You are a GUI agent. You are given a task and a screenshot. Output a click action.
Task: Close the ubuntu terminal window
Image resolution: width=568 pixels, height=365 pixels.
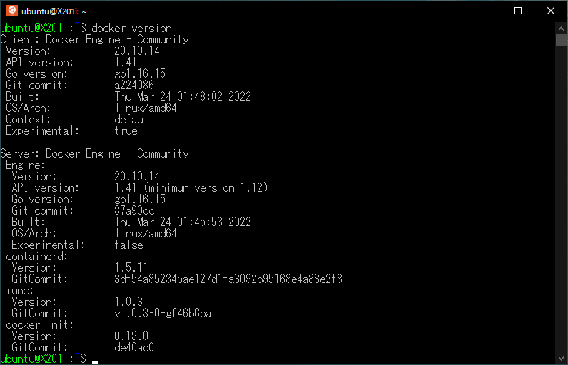pos(551,11)
